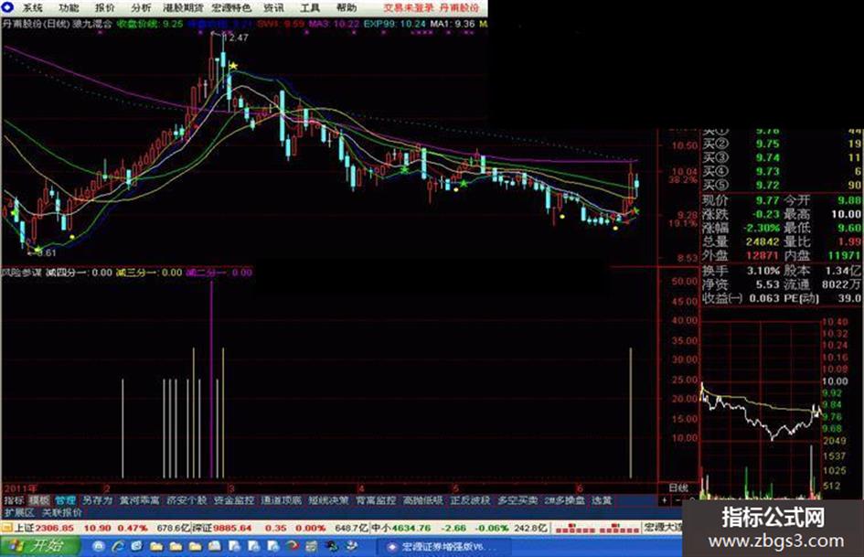Open the 功能 menu

[x=69, y=7]
